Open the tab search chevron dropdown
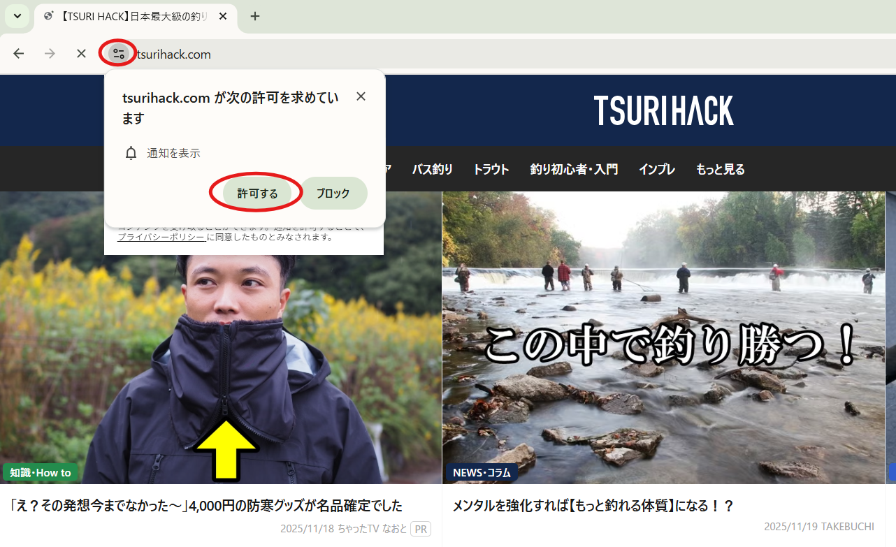 tap(17, 16)
